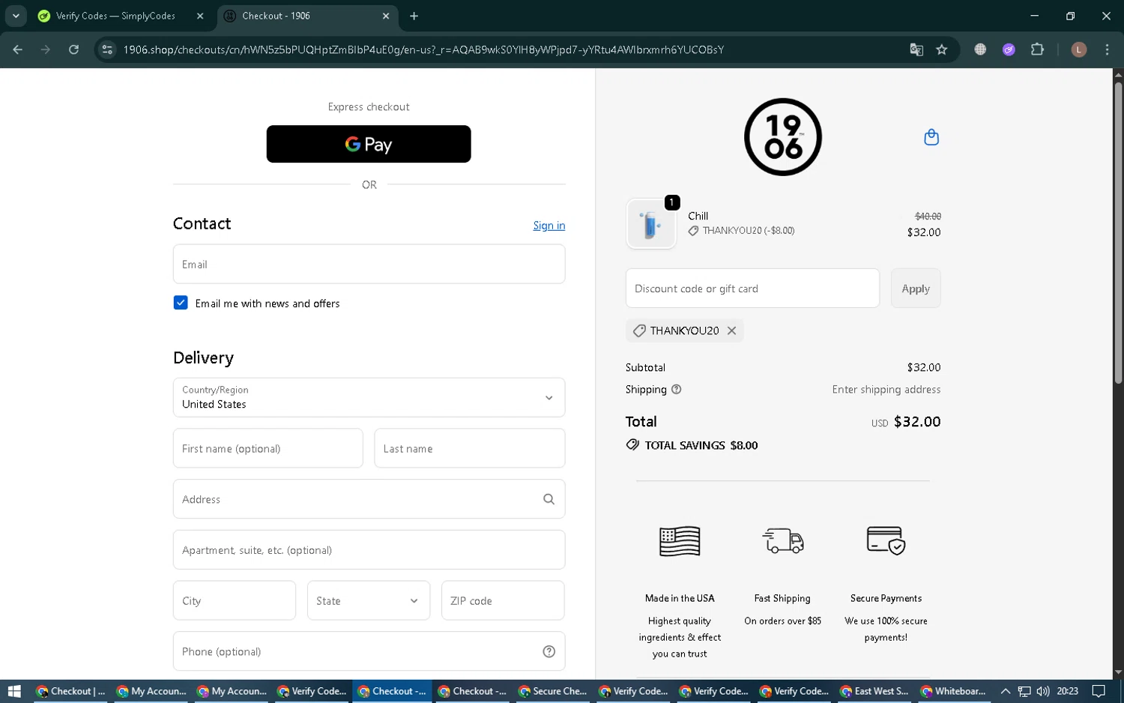View site information icon in address bar

[107, 49]
